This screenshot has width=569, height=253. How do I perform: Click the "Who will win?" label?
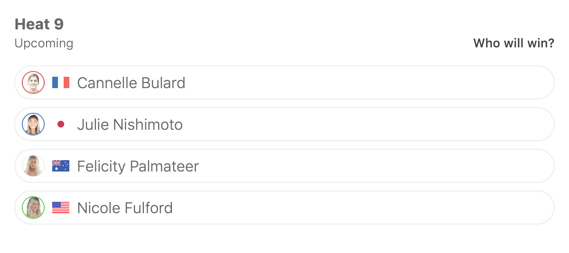click(513, 44)
